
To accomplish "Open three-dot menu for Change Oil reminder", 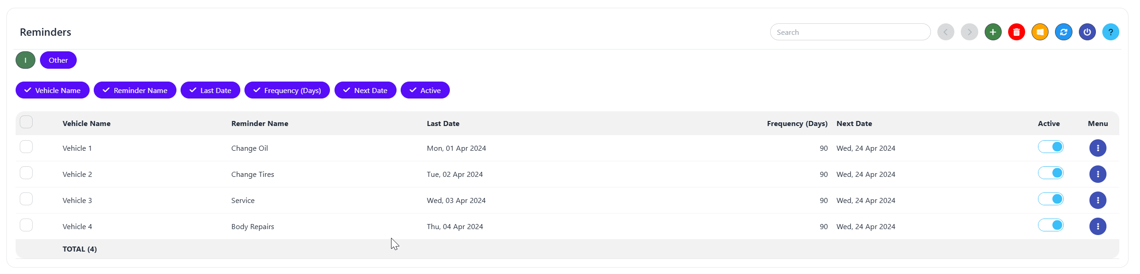I will pyautogui.click(x=1098, y=148).
